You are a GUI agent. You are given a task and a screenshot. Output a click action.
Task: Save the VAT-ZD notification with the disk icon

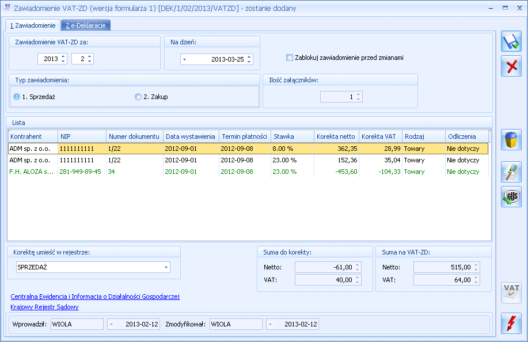coord(511,41)
